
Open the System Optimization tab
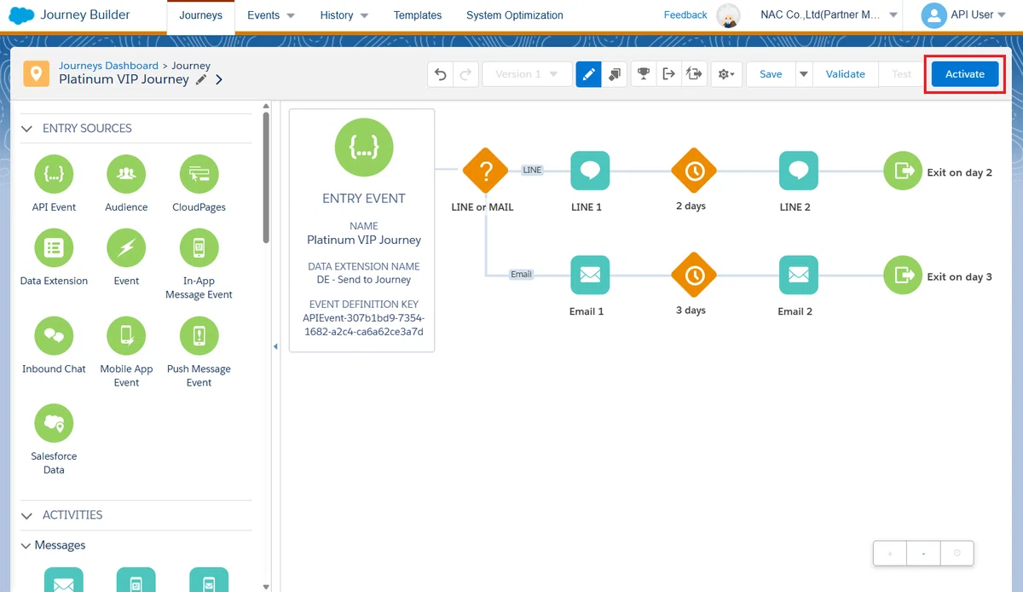pyautogui.click(x=515, y=15)
